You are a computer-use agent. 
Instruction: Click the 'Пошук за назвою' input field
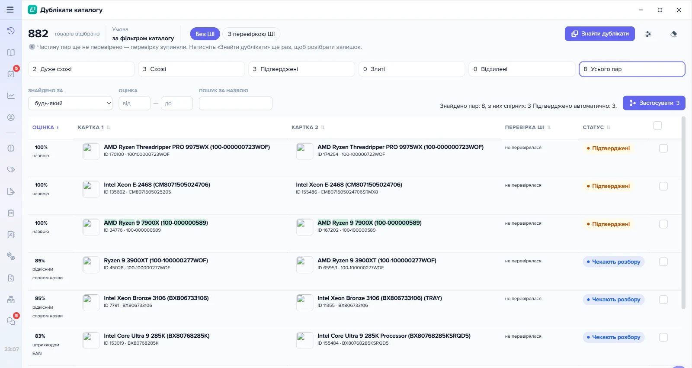pos(236,103)
